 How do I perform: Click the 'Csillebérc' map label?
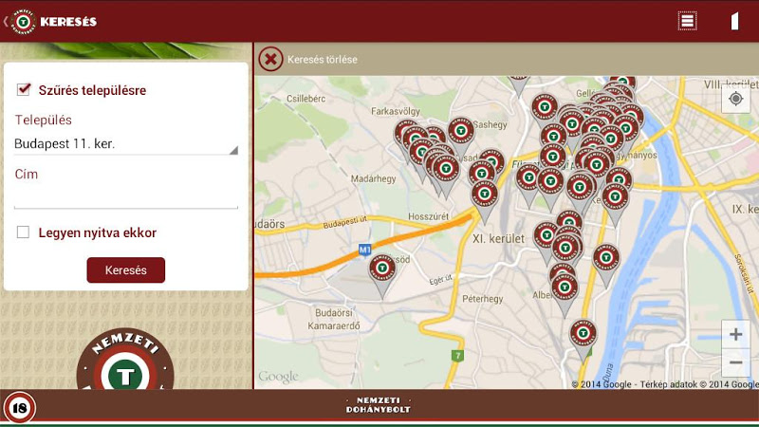(305, 99)
